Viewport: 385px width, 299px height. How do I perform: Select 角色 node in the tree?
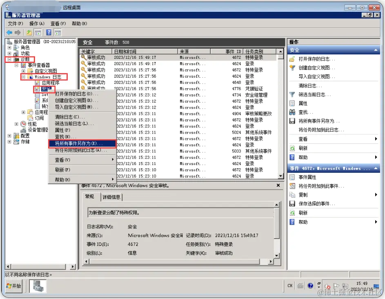(x=25, y=47)
